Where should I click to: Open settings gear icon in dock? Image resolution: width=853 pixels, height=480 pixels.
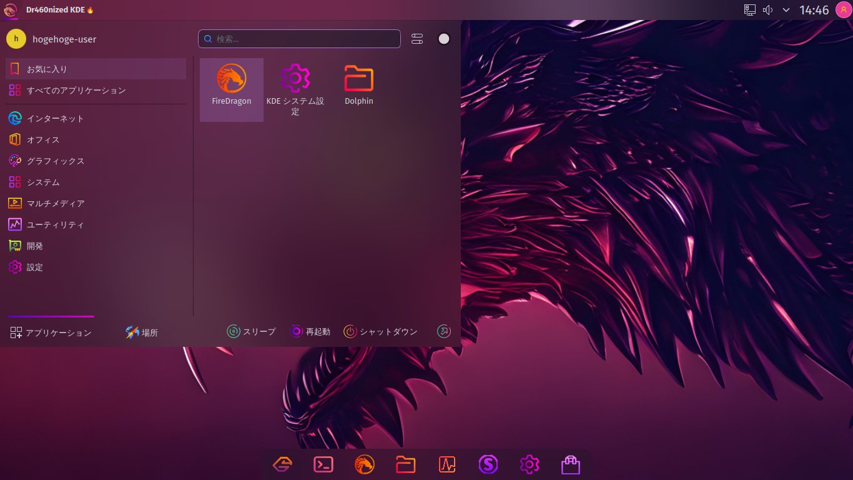[x=530, y=464]
